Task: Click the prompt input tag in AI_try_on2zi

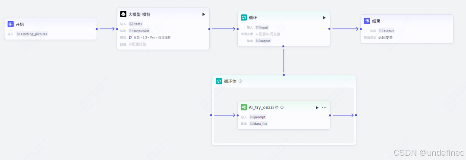Action: point(258,117)
